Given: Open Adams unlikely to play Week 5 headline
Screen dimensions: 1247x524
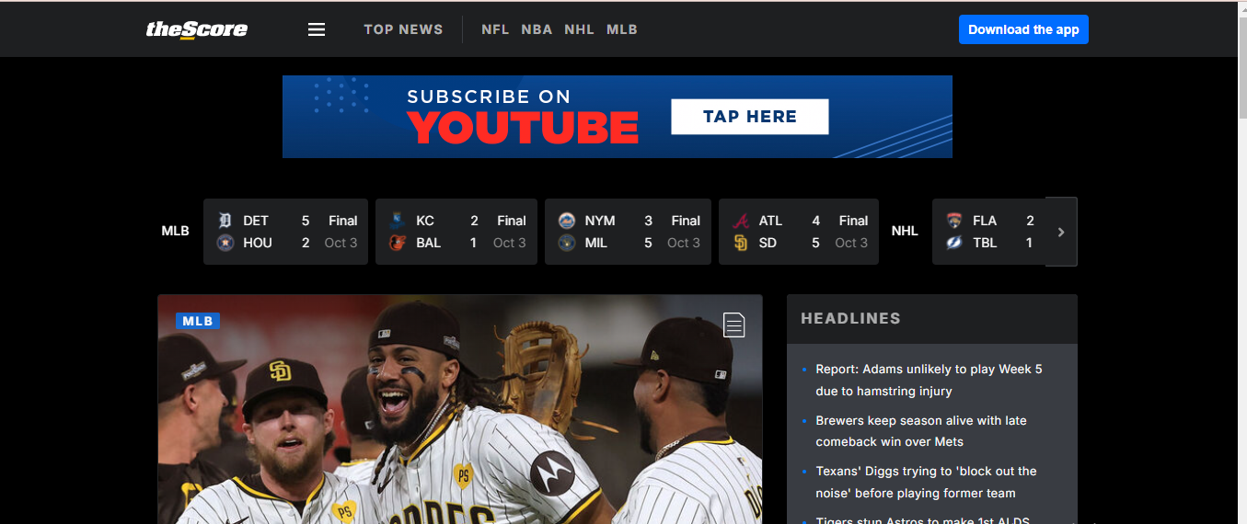Looking at the screenshot, I should 929,380.
